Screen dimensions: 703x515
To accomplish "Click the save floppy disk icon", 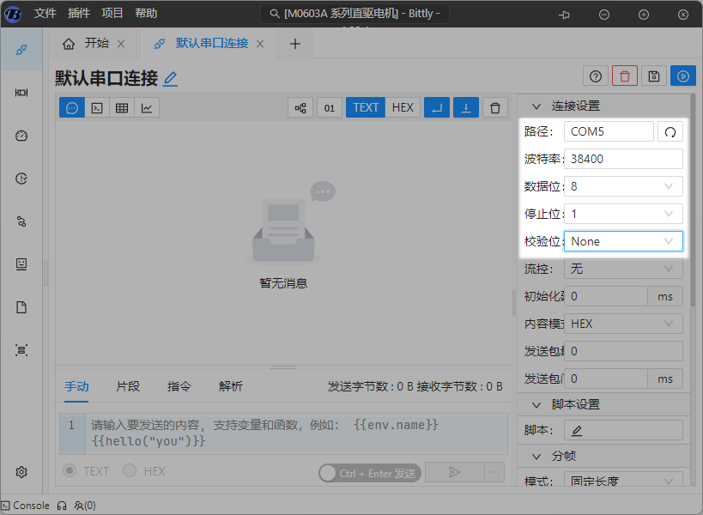I will (x=654, y=76).
